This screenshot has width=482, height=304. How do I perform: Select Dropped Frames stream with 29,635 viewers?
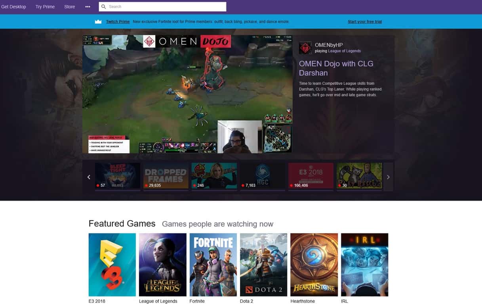166,176
